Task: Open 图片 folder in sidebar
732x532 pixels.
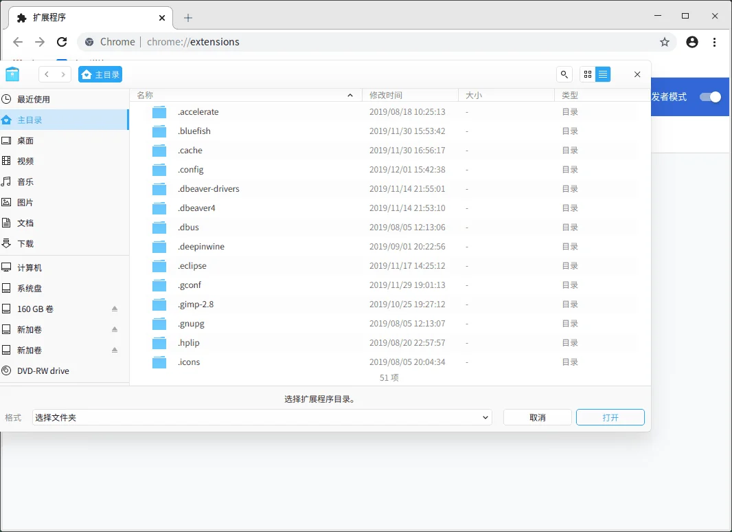Action: (x=64, y=202)
